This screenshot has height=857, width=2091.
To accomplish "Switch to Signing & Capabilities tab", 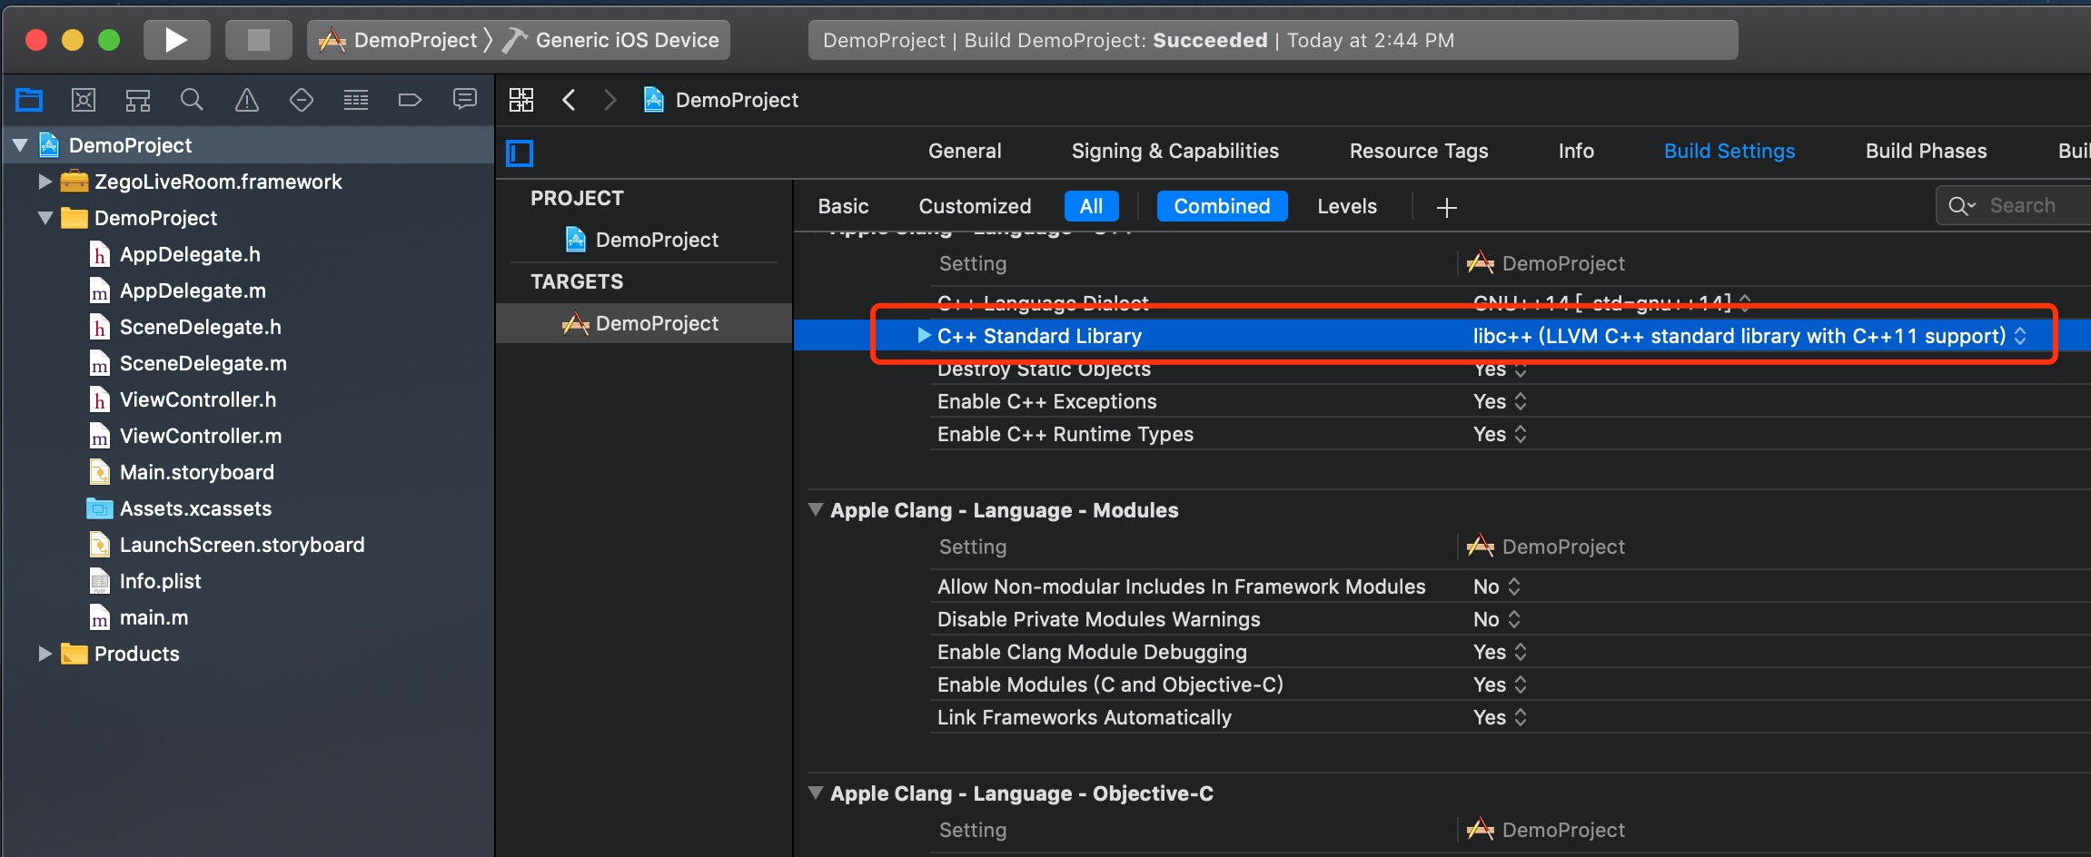I will [x=1175, y=151].
